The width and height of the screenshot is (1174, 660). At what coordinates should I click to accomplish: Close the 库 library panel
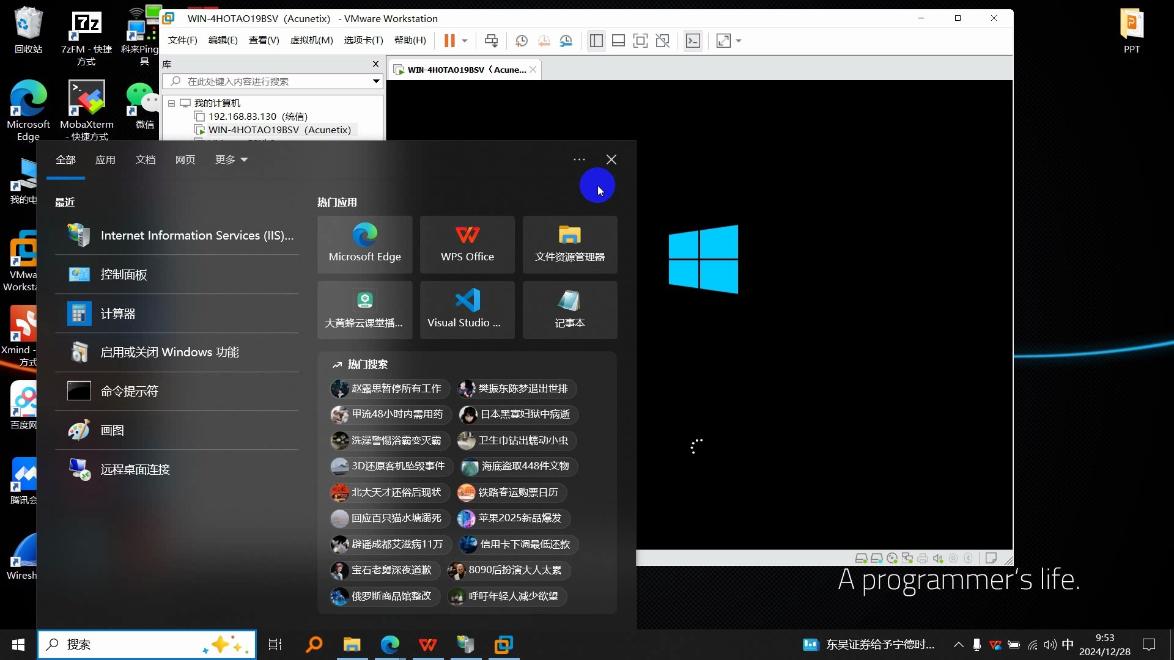coord(375,64)
